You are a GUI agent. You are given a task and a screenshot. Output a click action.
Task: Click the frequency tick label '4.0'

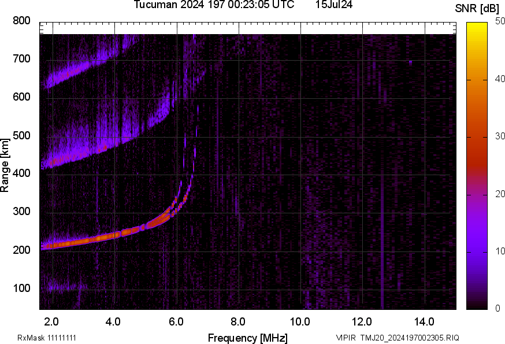(113, 322)
